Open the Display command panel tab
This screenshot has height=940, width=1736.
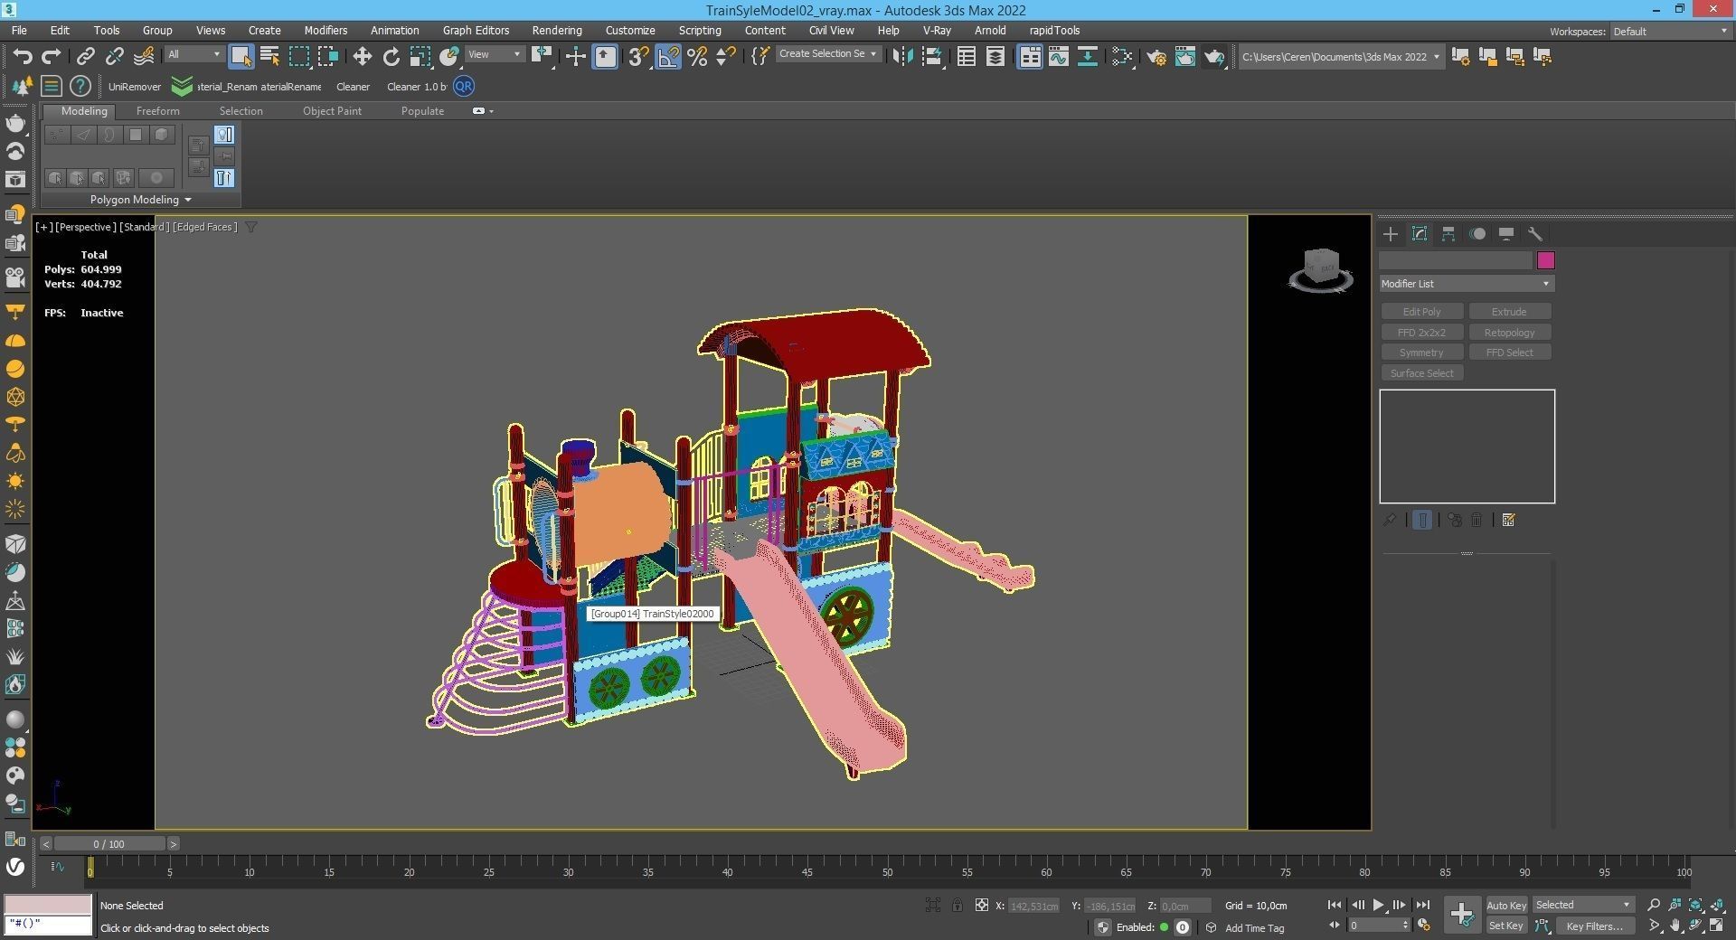(x=1506, y=234)
